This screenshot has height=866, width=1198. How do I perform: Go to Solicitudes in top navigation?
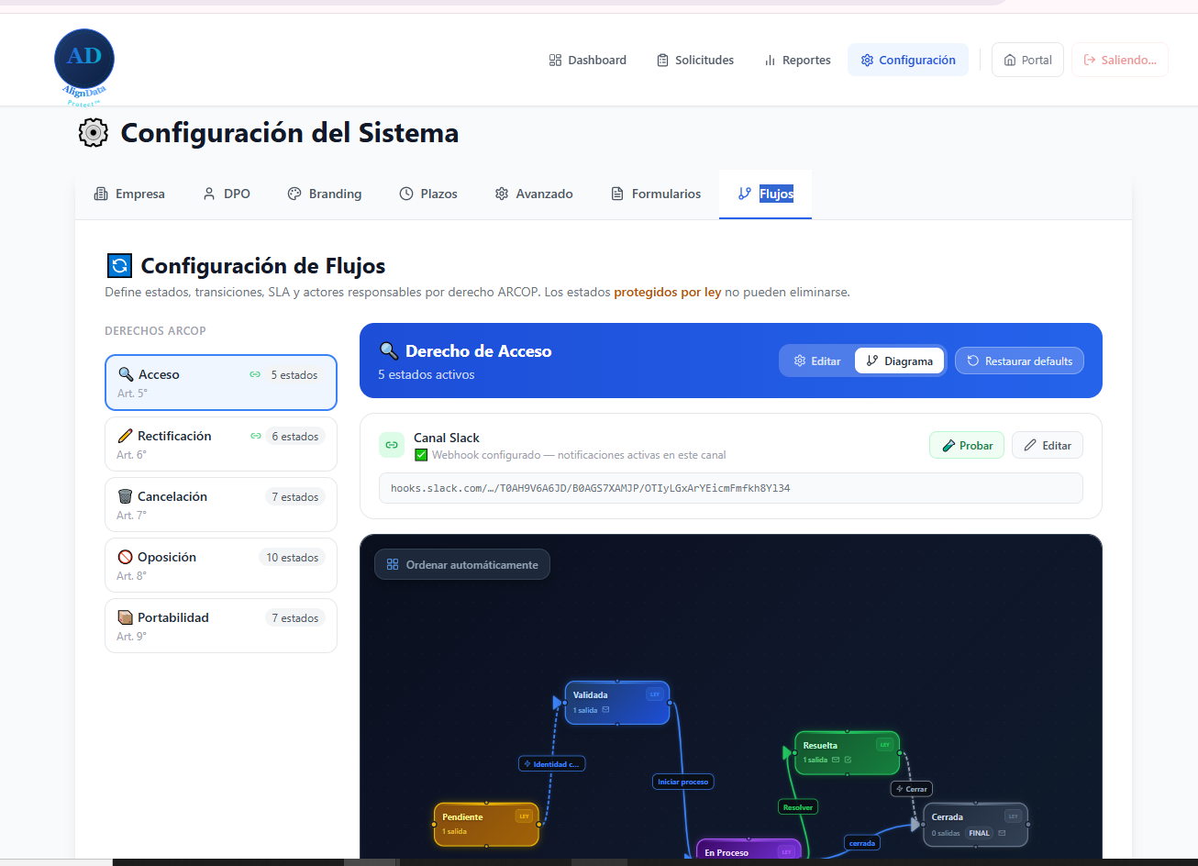[x=695, y=60]
